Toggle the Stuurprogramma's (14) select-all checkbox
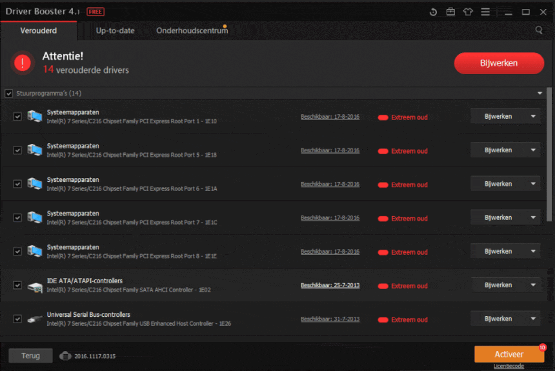This screenshot has height=371, width=555. [x=9, y=94]
